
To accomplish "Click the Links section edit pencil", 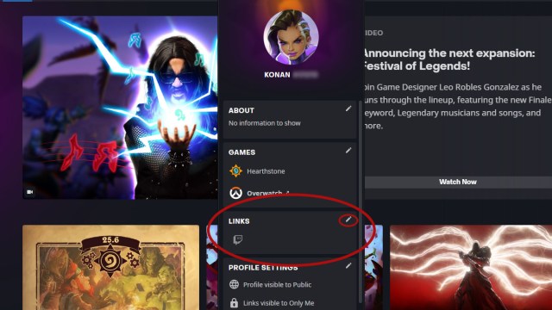I will [348, 220].
